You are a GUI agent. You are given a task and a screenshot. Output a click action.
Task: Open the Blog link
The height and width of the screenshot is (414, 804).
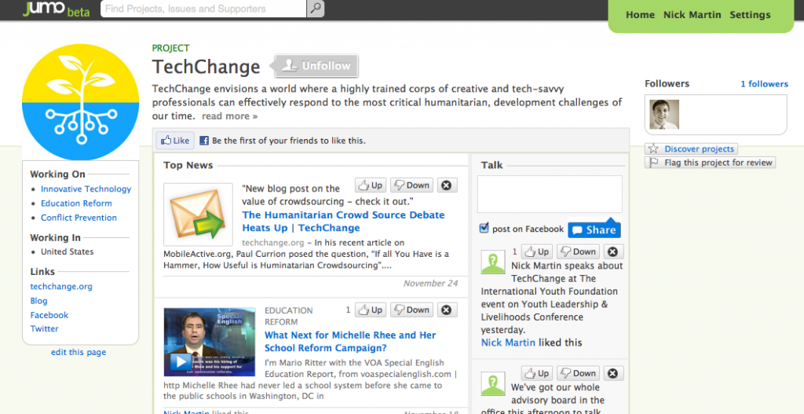pyautogui.click(x=39, y=301)
